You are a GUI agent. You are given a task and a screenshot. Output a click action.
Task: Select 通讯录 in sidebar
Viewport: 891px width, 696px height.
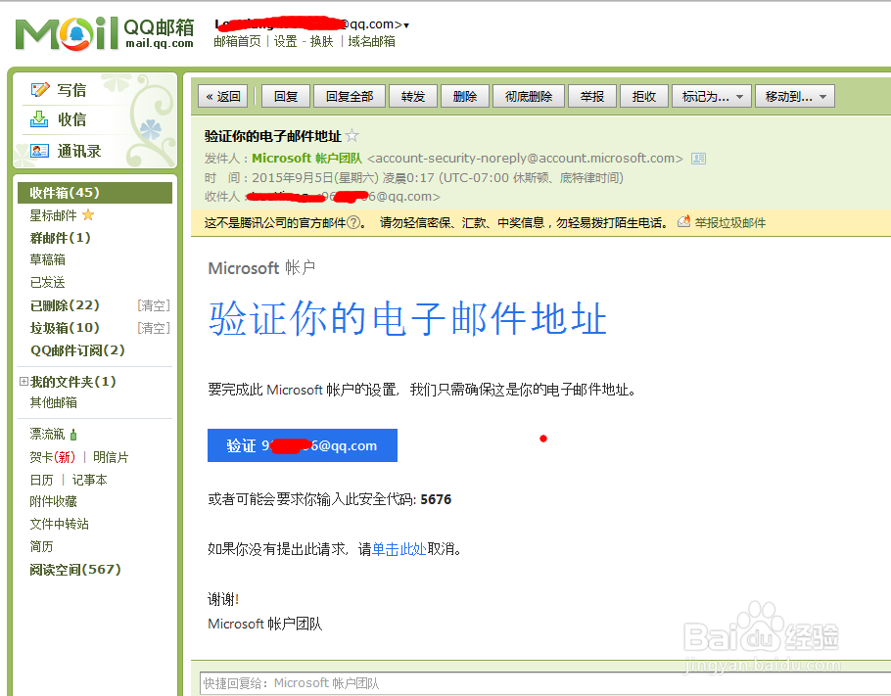[x=79, y=151]
